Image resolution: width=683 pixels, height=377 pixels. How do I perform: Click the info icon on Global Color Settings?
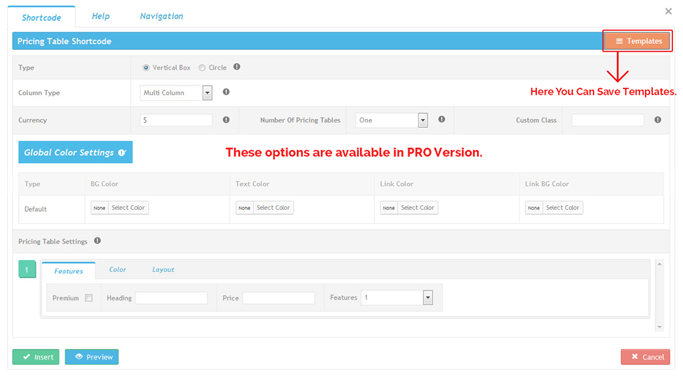(x=121, y=153)
